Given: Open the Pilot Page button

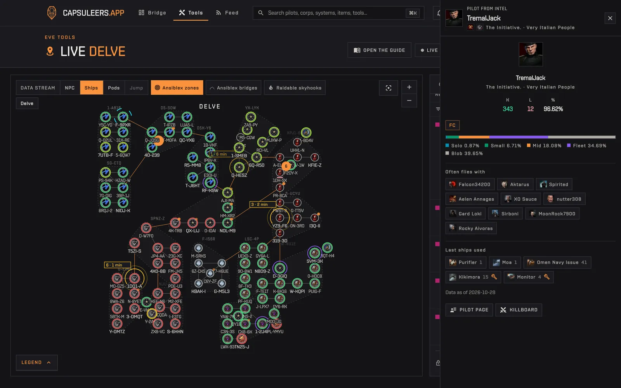Looking at the screenshot, I should coord(469,310).
